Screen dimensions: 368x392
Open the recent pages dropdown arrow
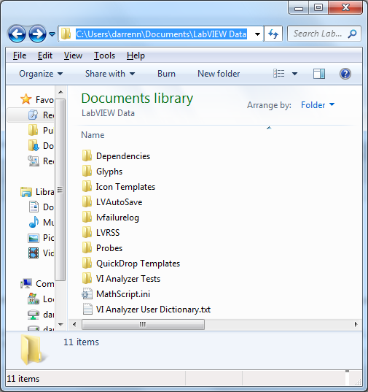point(52,34)
